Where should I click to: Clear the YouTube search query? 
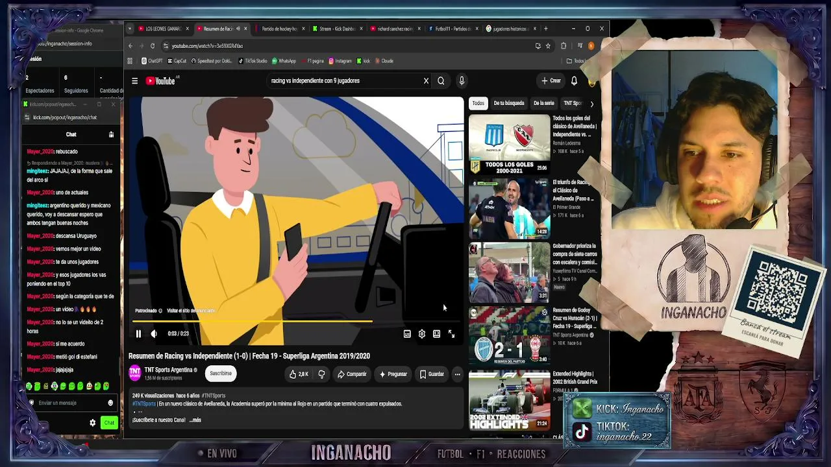click(426, 81)
